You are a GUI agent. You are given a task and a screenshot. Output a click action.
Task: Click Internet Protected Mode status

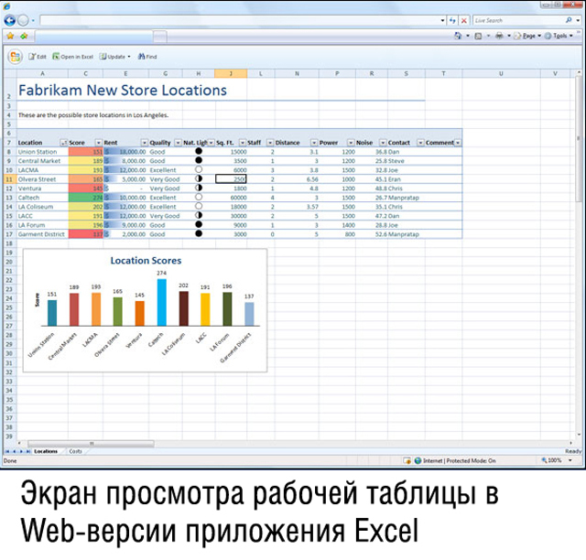455,460
